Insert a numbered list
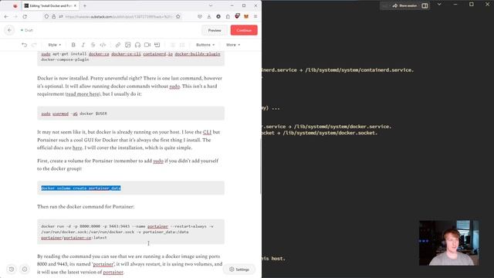This screenshot has width=494, height=278. click(182, 45)
